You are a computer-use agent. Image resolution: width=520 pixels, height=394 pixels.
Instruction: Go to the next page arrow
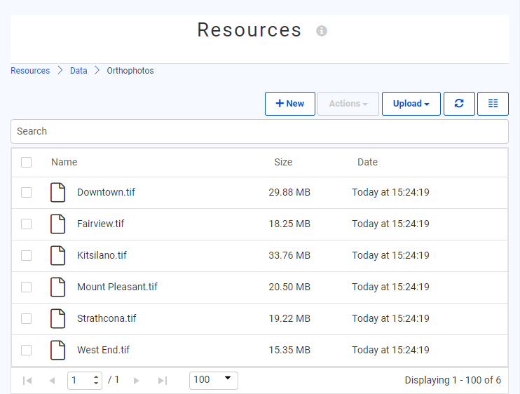[x=137, y=381]
